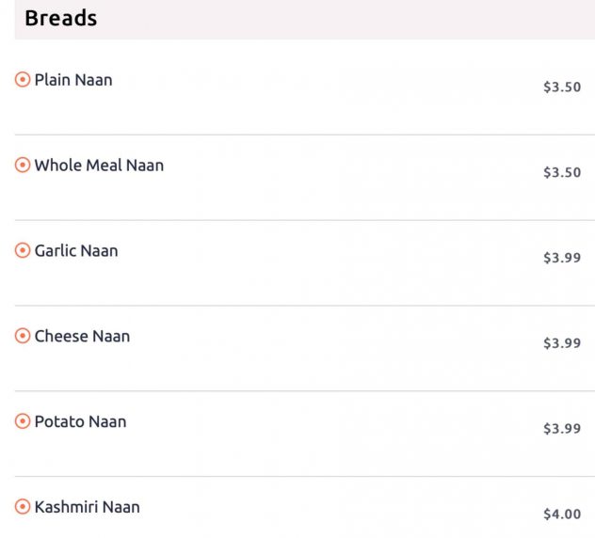Tap the $4.00 price of Kashmiri Naan
595x538 pixels.
point(562,514)
